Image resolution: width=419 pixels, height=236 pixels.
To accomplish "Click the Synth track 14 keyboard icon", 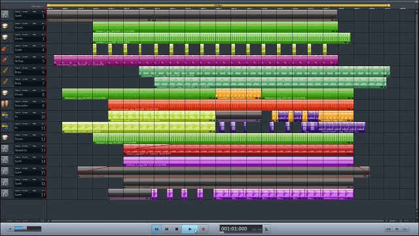I will tap(5, 160).
